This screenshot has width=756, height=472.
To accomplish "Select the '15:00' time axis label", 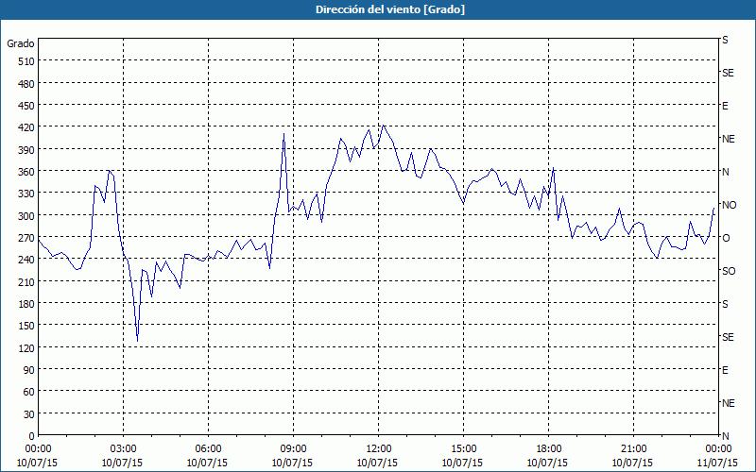I will tap(463, 449).
